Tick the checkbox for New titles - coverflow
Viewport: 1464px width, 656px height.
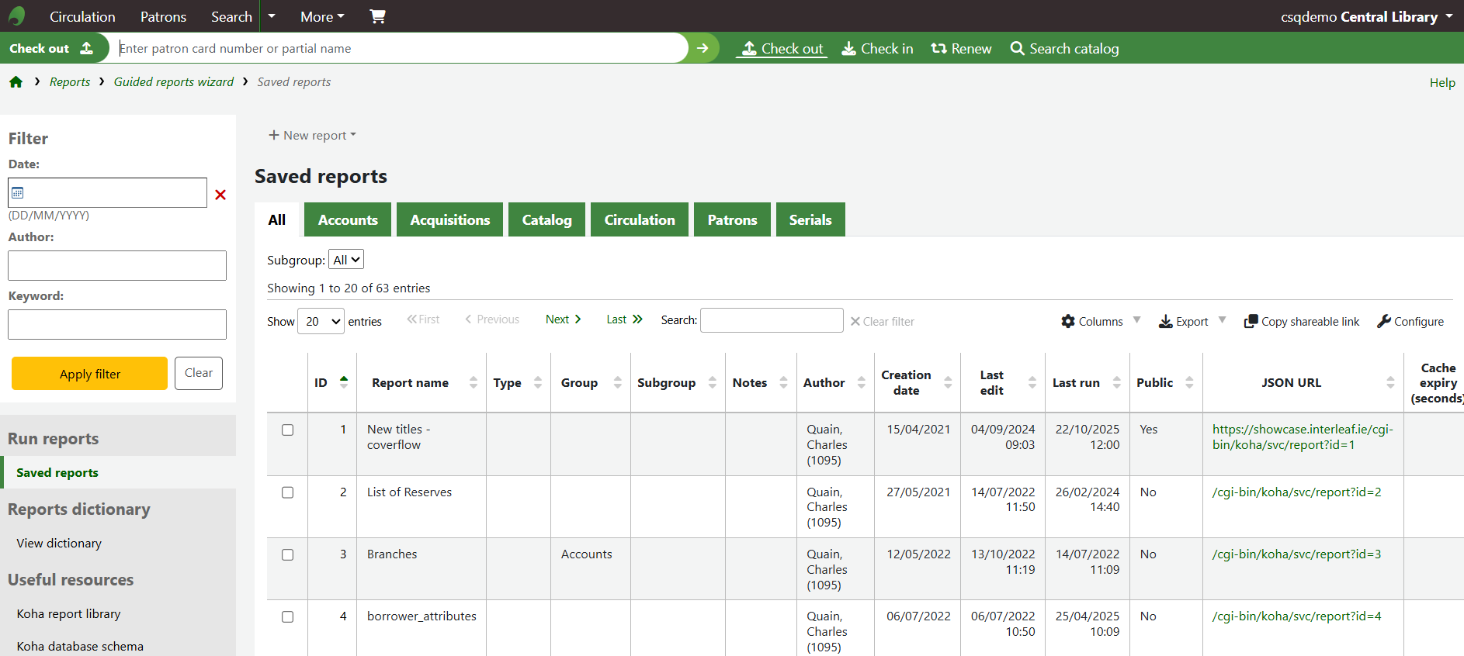point(287,430)
